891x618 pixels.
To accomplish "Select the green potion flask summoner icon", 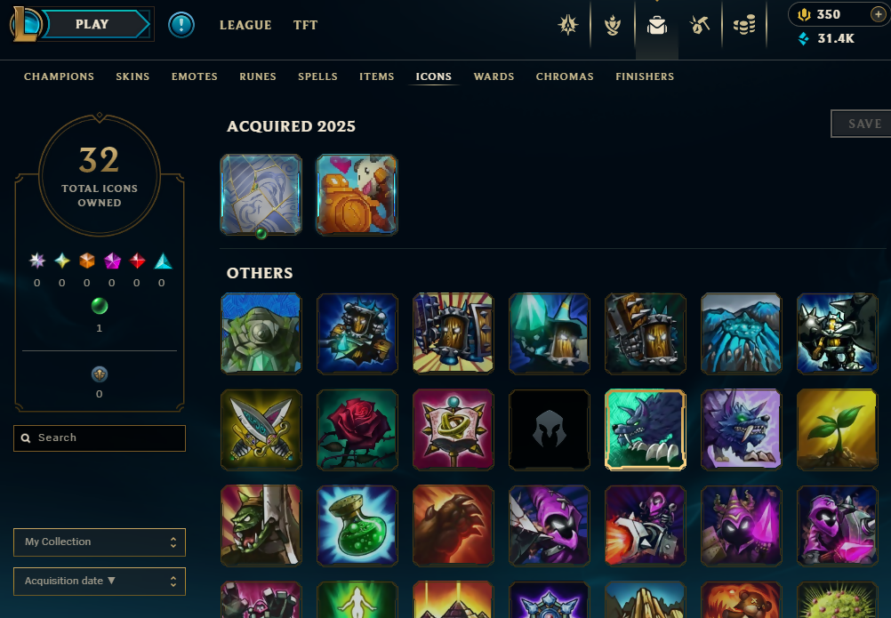I will [x=357, y=526].
